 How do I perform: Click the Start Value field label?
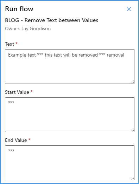[17, 92]
